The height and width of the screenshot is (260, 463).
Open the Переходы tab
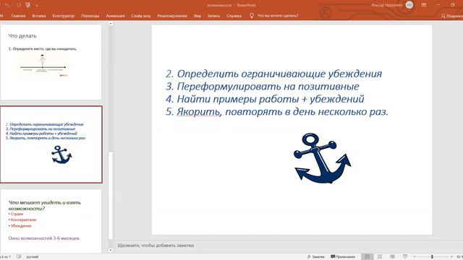tap(90, 16)
